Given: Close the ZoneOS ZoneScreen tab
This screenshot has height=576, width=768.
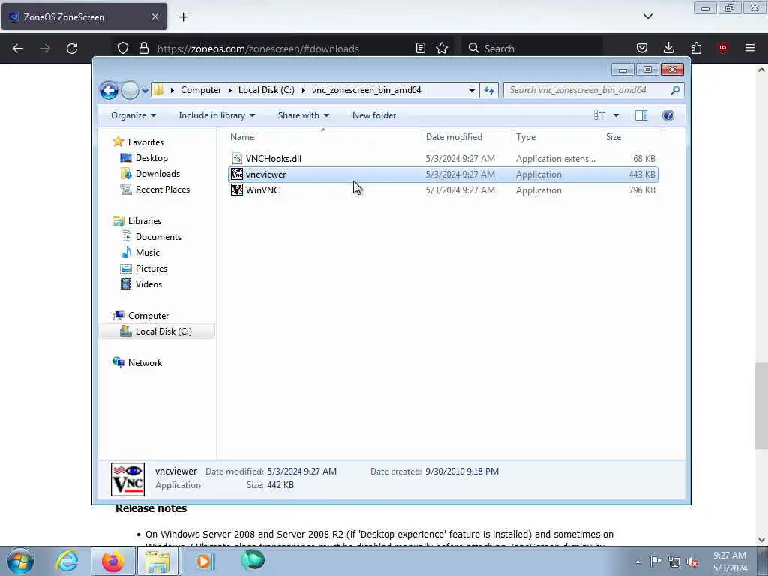Looking at the screenshot, I should pyautogui.click(x=154, y=16).
